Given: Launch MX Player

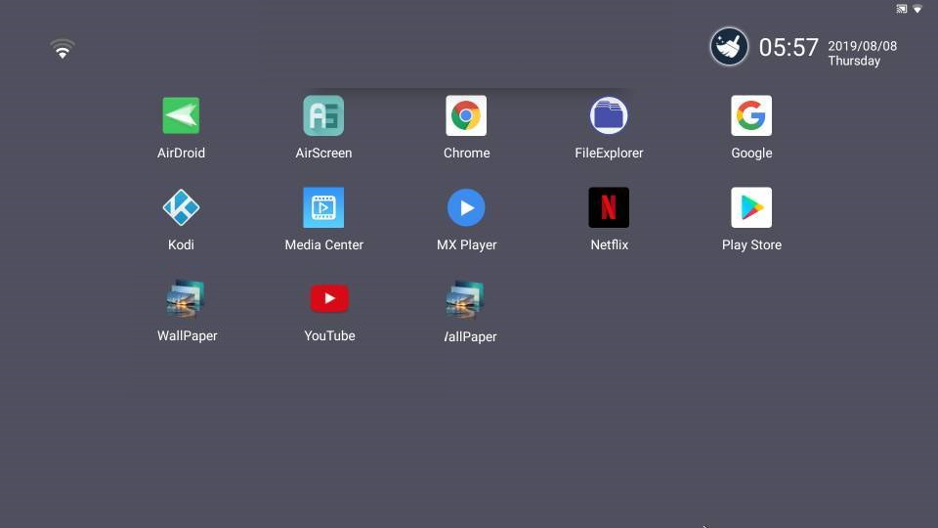Looking at the screenshot, I should 466,207.
